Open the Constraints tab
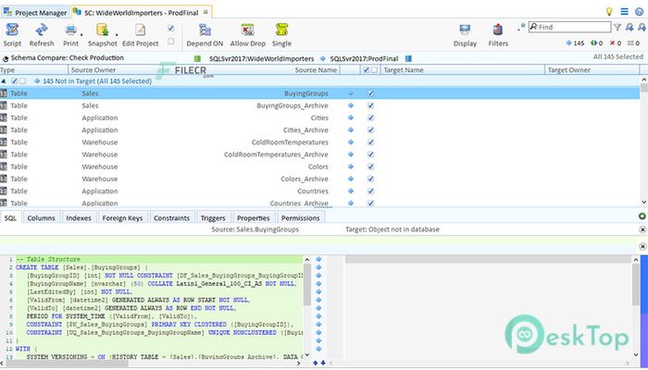Screen dimensions: 648x370 pyautogui.click(x=171, y=217)
